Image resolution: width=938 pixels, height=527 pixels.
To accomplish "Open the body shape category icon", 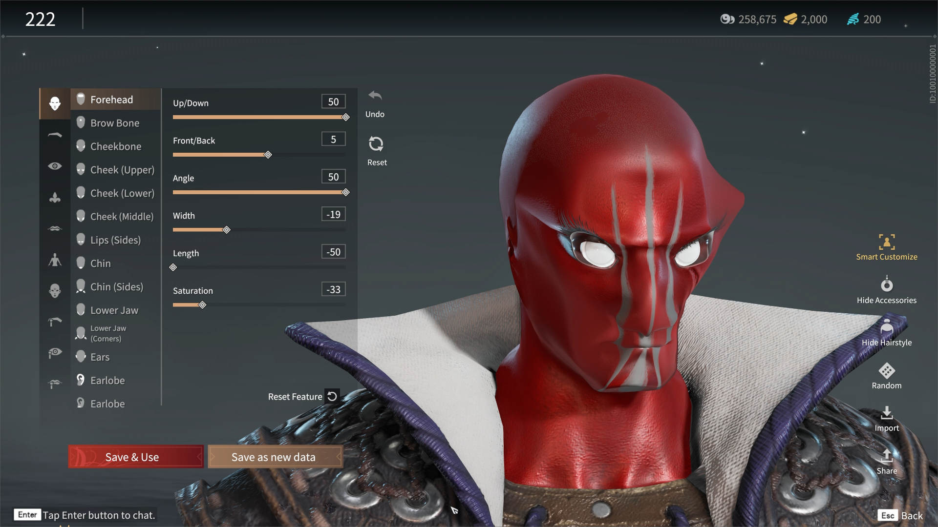I will click(55, 260).
